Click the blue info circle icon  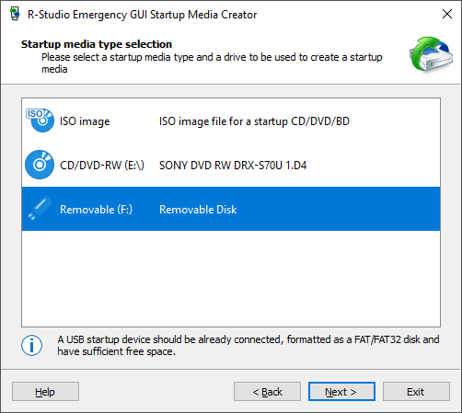(x=31, y=346)
